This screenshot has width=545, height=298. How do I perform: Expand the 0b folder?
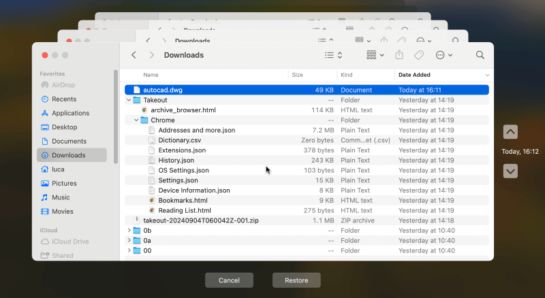(129, 230)
